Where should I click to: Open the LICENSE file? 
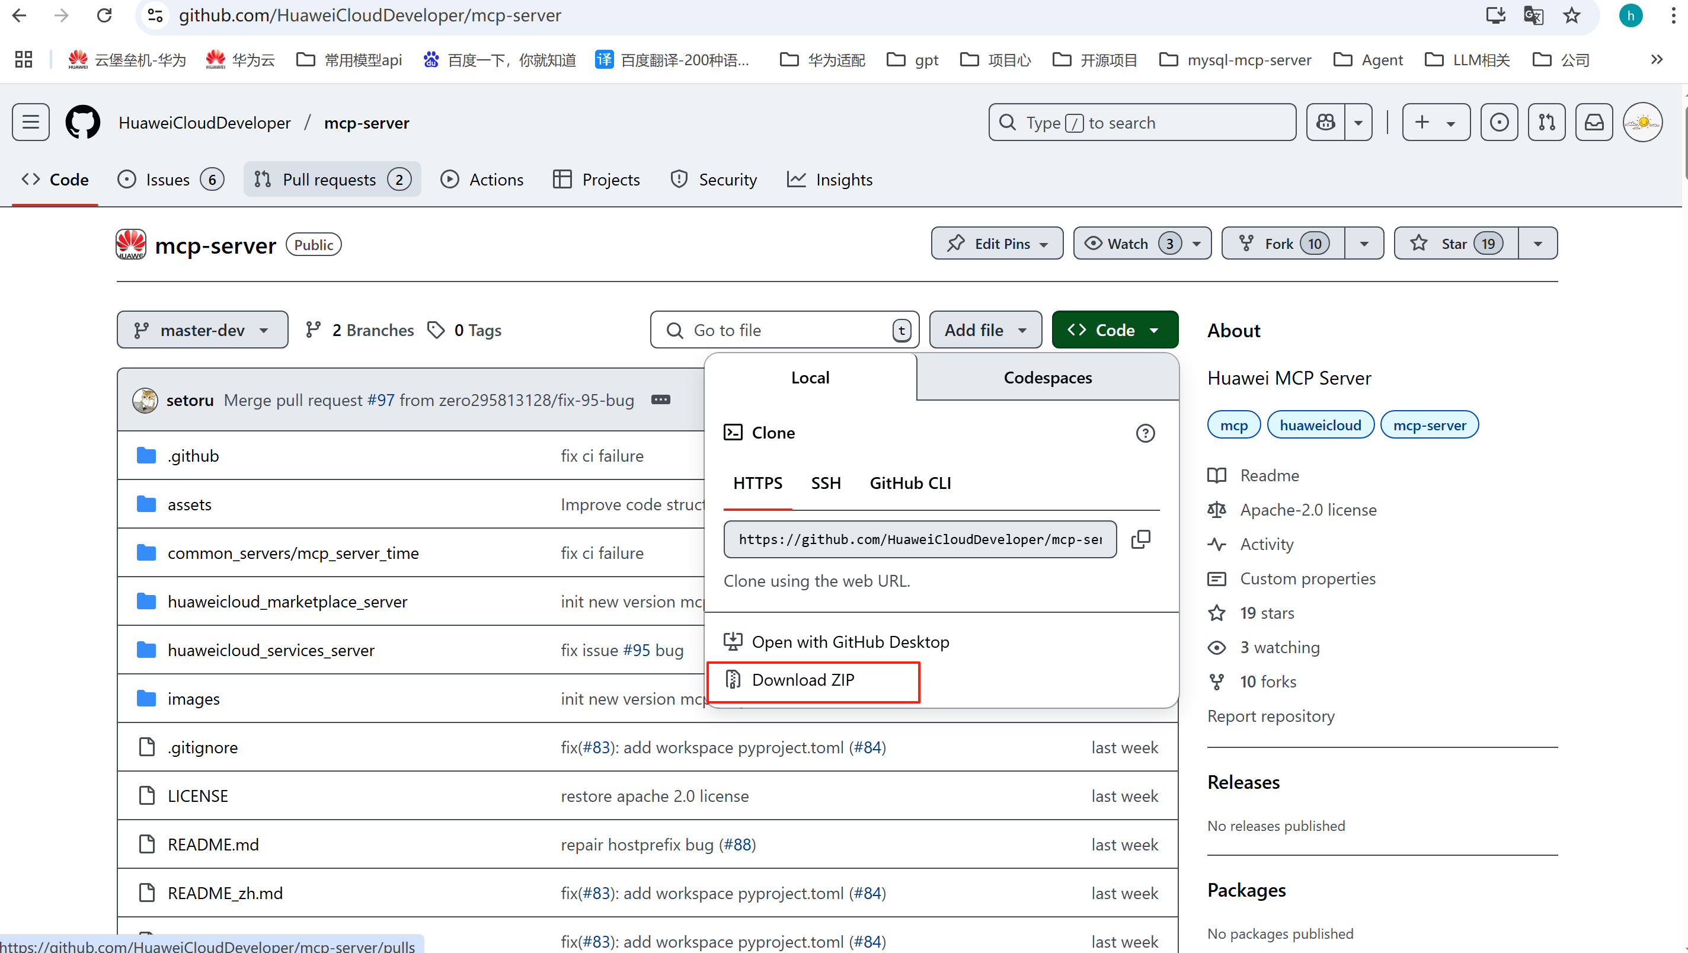tap(197, 796)
